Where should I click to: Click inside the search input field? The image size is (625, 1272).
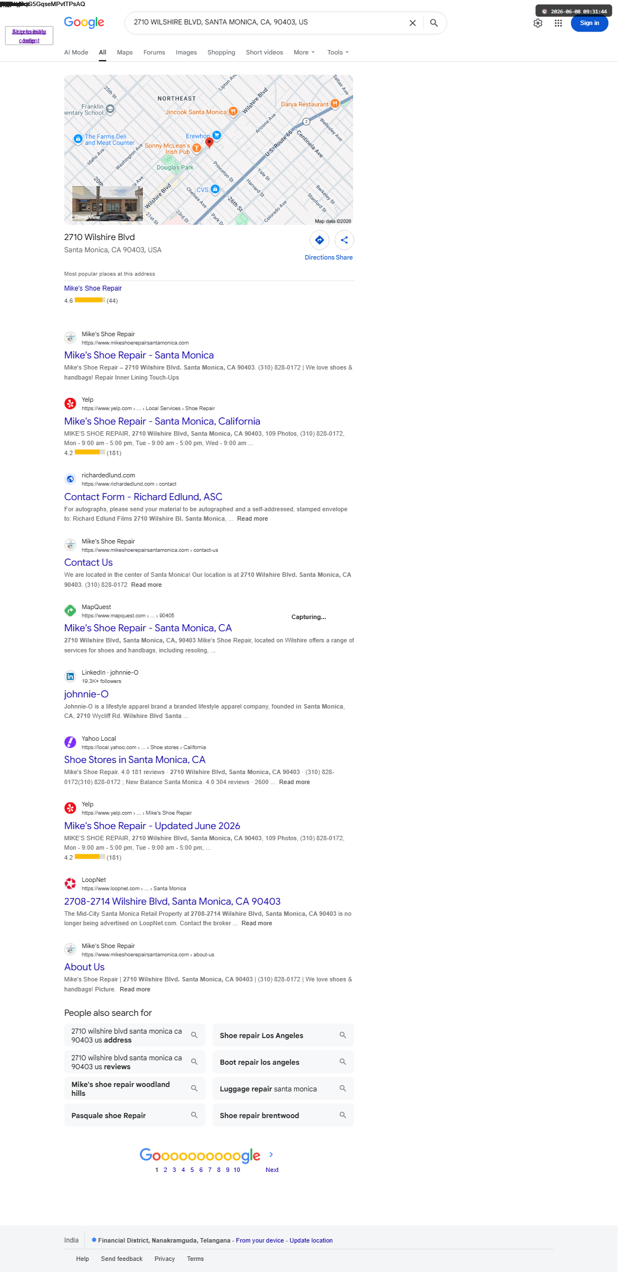pos(267,23)
